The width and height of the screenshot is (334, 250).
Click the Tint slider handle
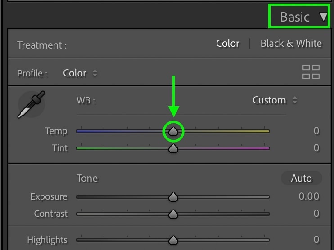(x=173, y=149)
